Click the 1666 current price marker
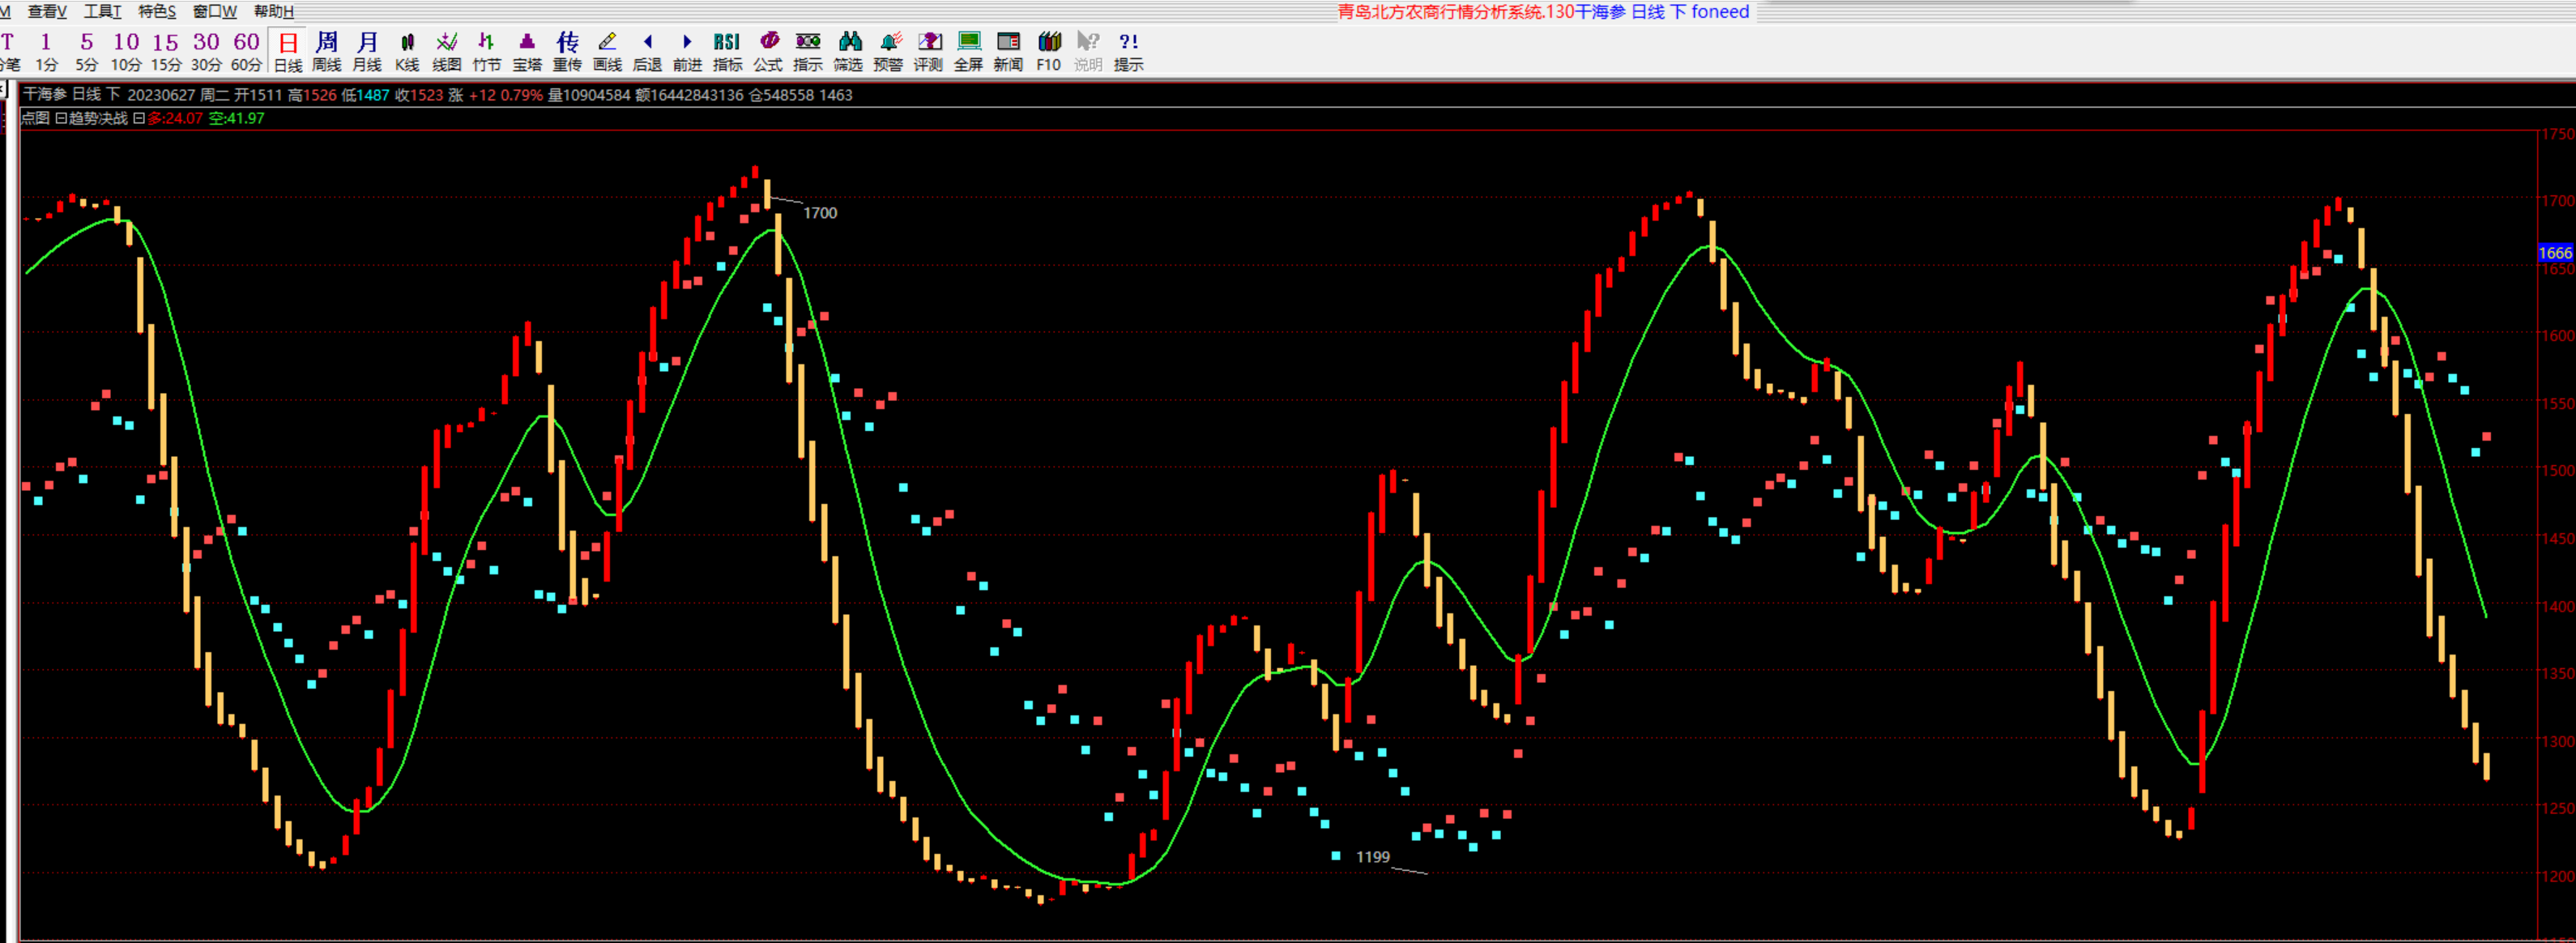The image size is (2576, 943). (2555, 253)
